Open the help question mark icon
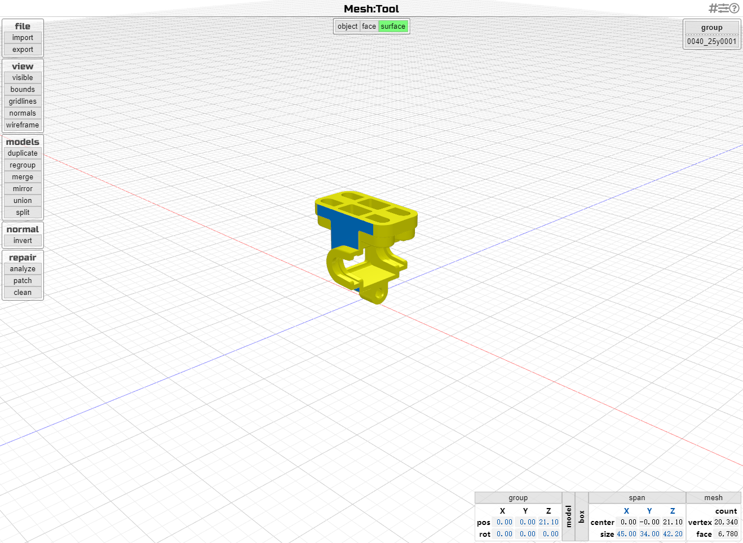The image size is (743, 543). [x=735, y=8]
